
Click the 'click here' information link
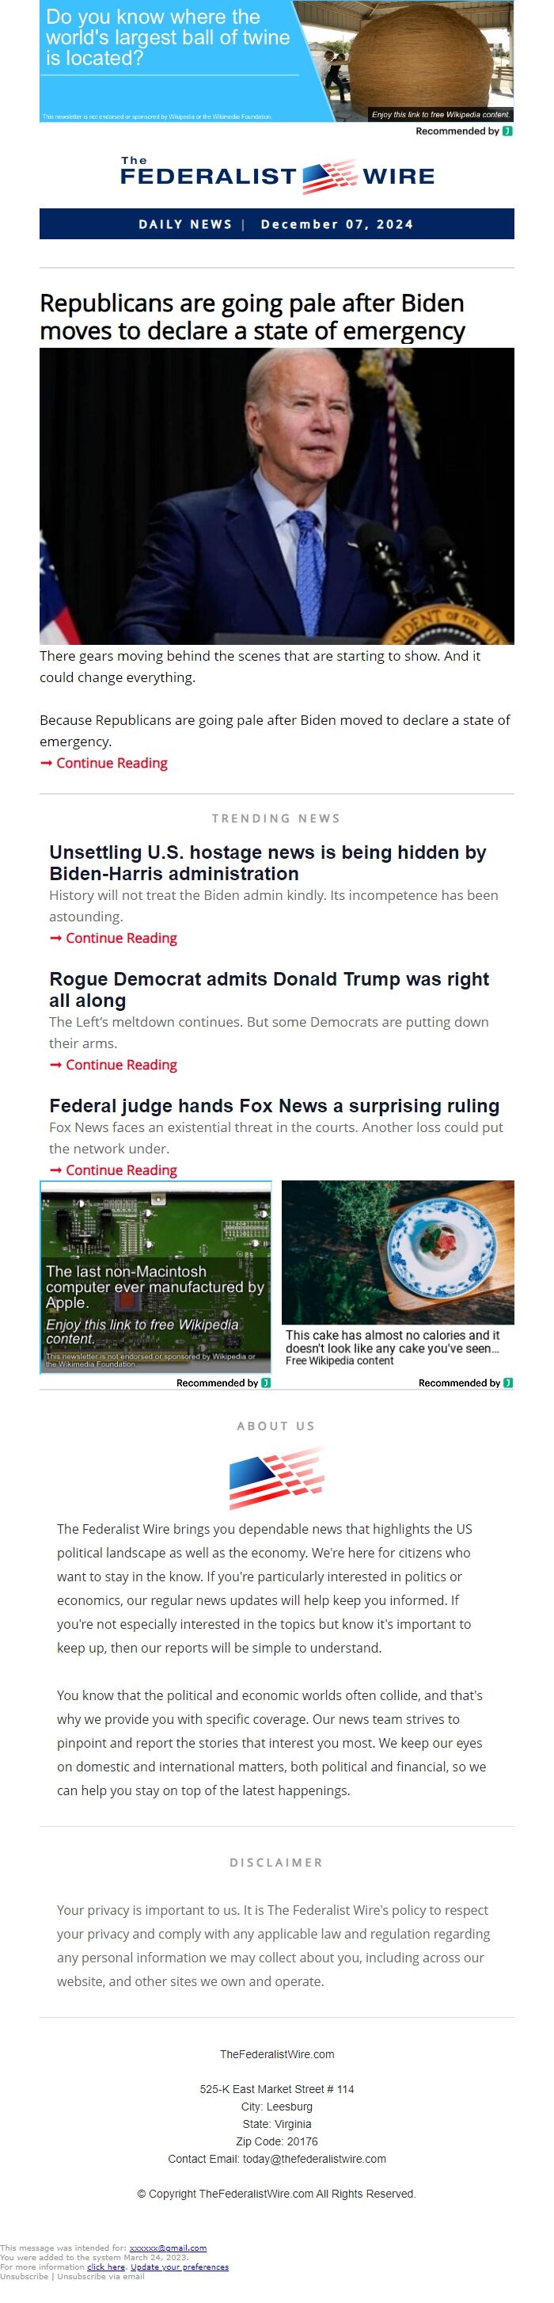[106, 2267]
